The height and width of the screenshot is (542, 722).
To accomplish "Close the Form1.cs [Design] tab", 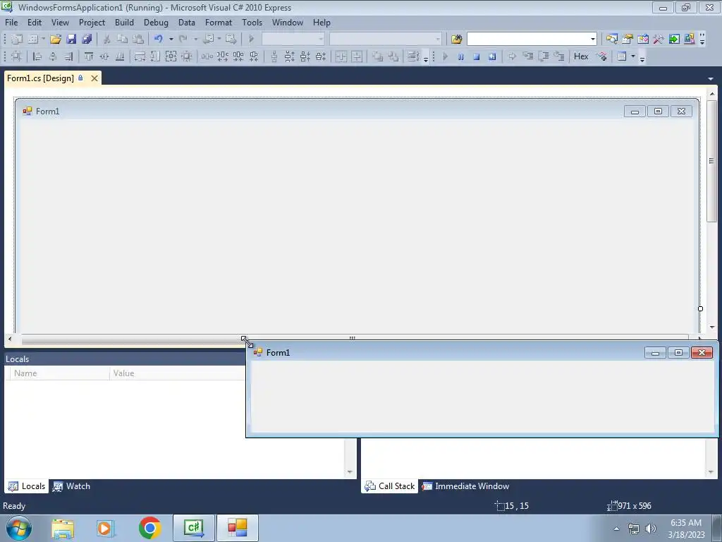I will [94, 78].
